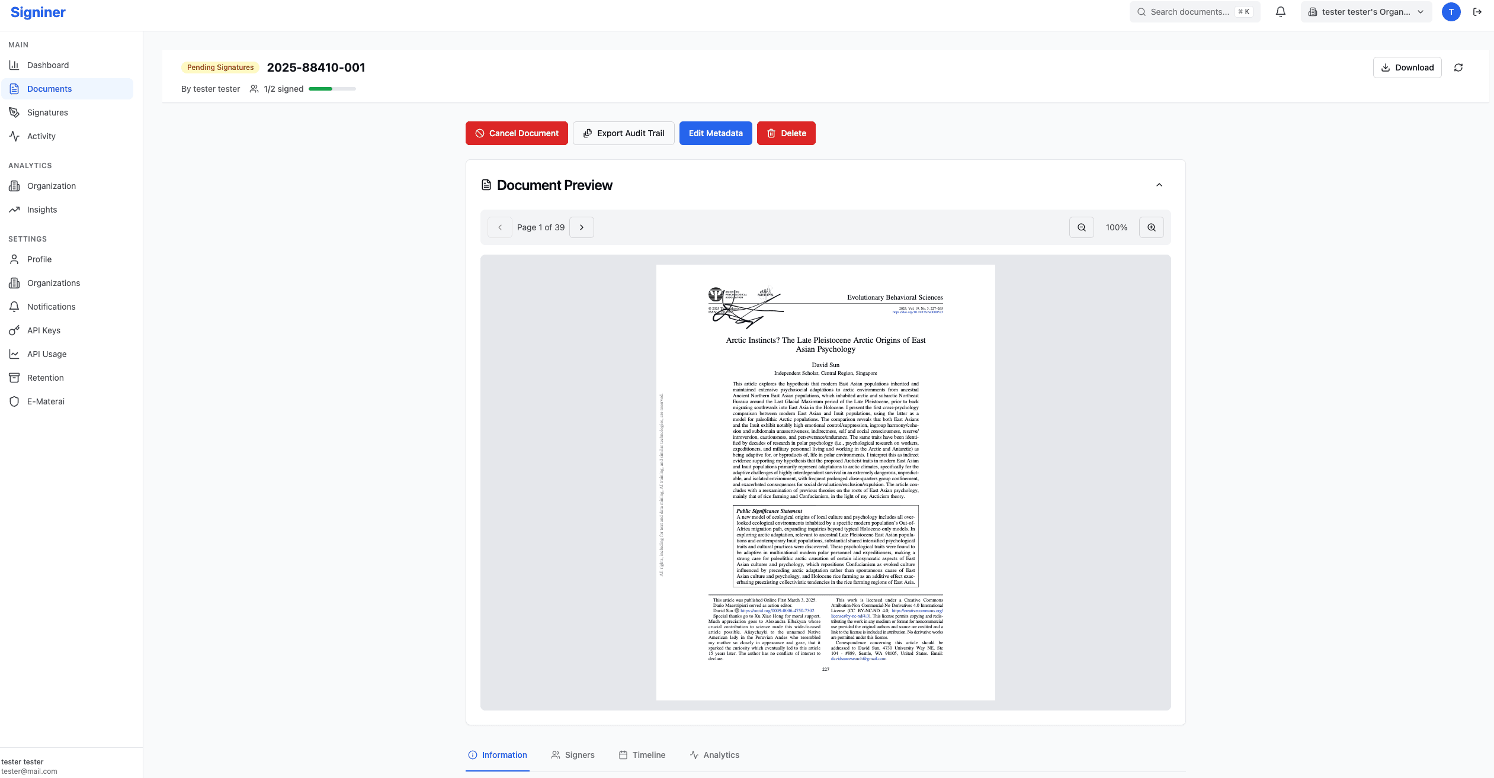The image size is (1494, 778).
Task: Collapse the Document Preview panel
Action: [1159, 185]
